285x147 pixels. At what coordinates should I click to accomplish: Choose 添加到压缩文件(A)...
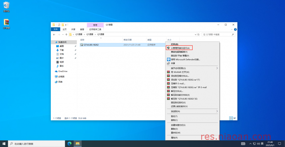[193, 76]
